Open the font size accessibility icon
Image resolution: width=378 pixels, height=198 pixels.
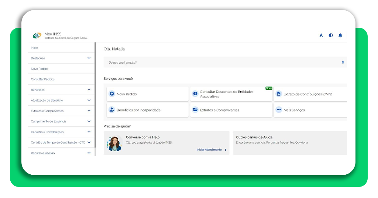coord(321,35)
